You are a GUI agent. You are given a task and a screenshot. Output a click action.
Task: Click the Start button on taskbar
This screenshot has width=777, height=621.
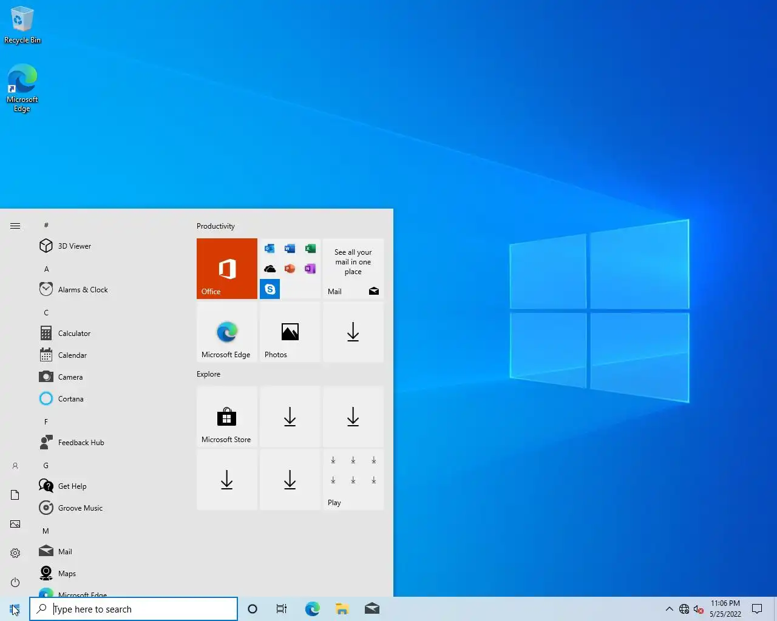tap(15, 609)
